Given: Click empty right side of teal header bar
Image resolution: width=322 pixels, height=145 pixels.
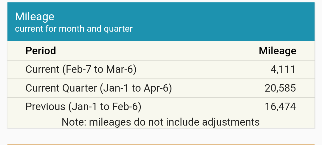Looking at the screenshot, I should click(239, 22).
